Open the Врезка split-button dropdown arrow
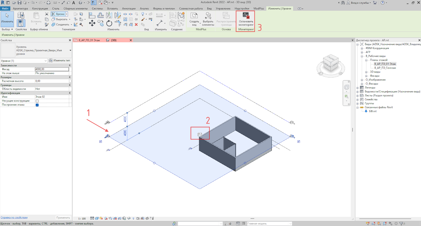The width and height of the screenshot is (421, 226). 67,14
